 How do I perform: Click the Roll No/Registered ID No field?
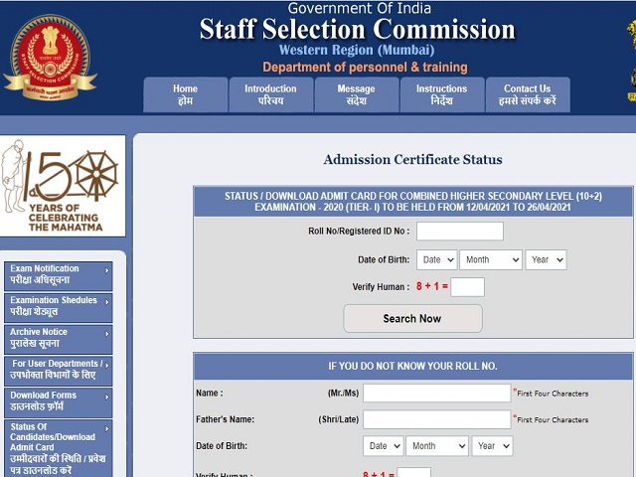click(460, 232)
